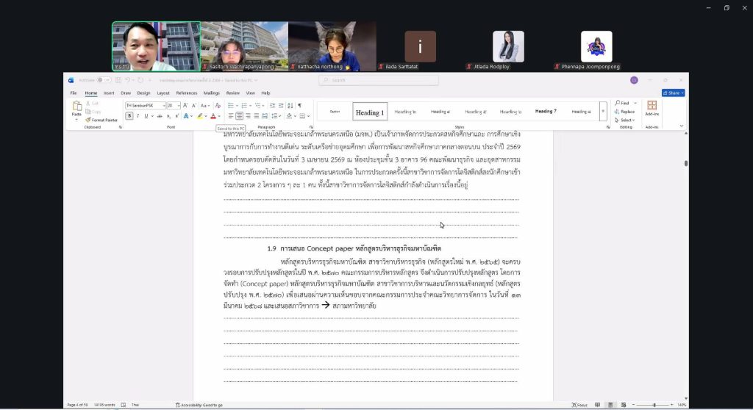Toggle Italic formatting
753x410 pixels.
point(138,116)
